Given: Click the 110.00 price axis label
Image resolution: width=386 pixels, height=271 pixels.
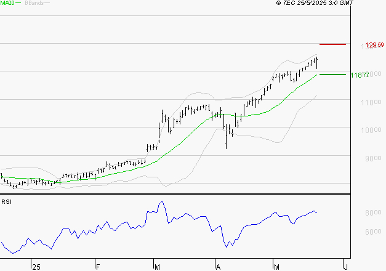Looking at the screenshot, I should click(x=371, y=102).
